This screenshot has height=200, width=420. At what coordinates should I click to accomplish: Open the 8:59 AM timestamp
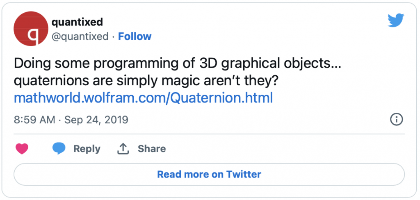(34, 120)
